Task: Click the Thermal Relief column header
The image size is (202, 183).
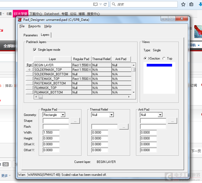Action: point(101,59)
